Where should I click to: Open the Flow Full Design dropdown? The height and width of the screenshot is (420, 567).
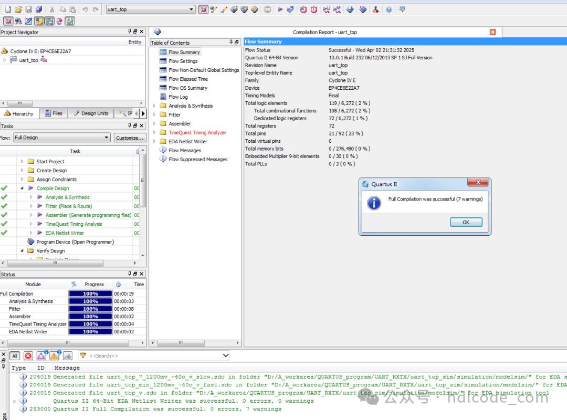(x=62, y=138)
